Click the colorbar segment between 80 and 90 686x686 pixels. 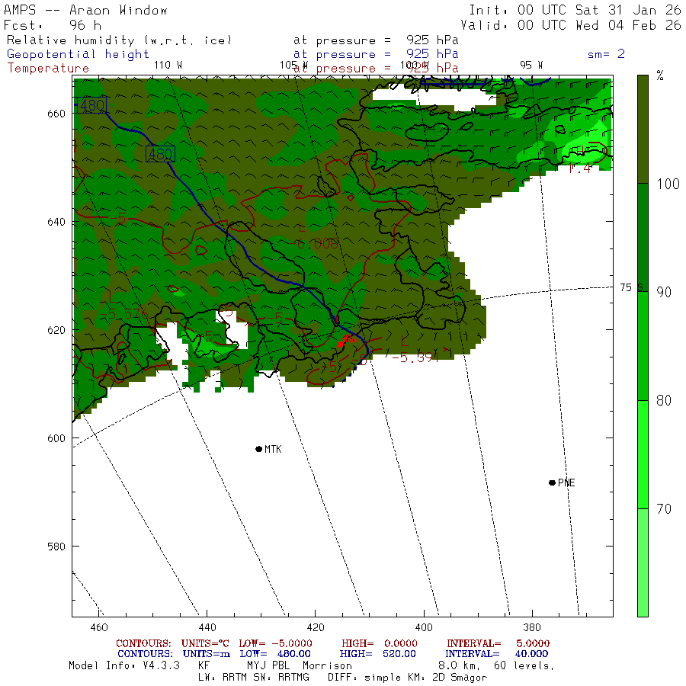(643, 346)
